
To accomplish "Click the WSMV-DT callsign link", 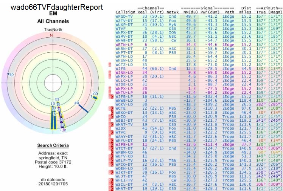I will 123,36.
